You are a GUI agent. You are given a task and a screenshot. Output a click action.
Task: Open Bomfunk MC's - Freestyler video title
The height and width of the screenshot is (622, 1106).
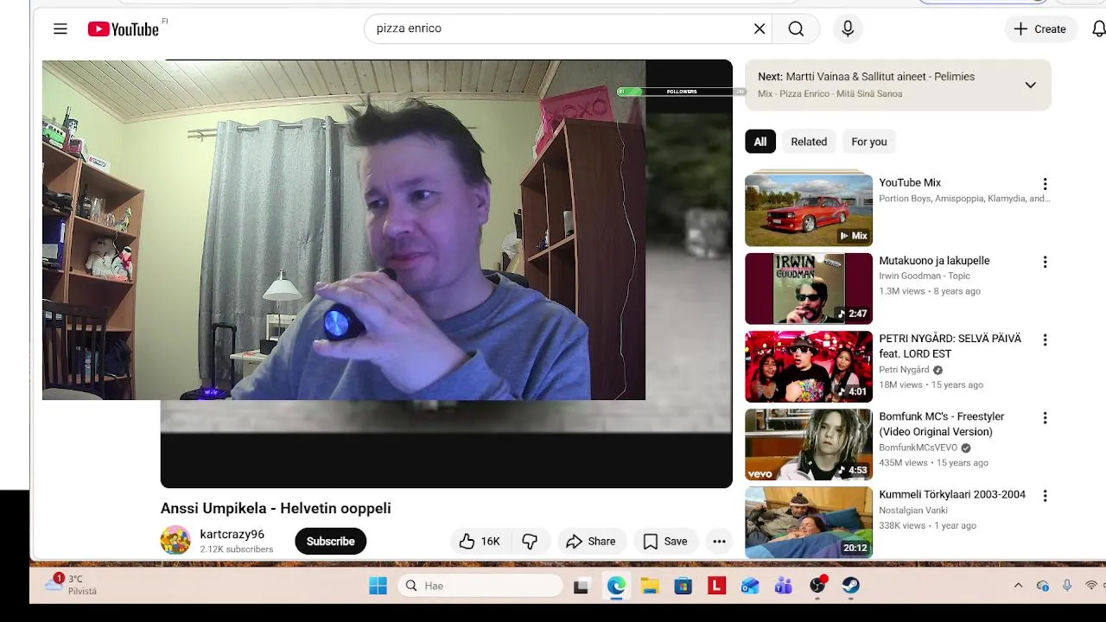pos(941,424)
